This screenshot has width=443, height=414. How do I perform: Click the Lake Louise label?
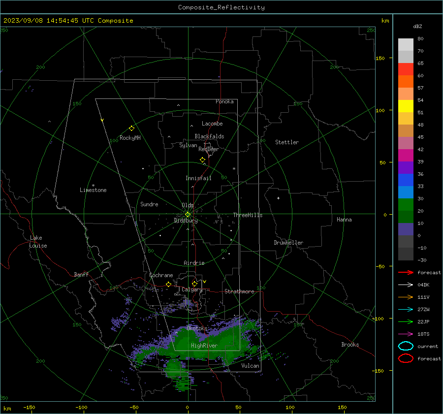[x=38, y=242]
